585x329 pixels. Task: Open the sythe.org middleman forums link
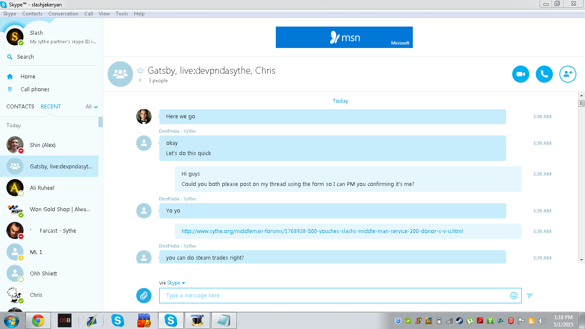point(322,231)
